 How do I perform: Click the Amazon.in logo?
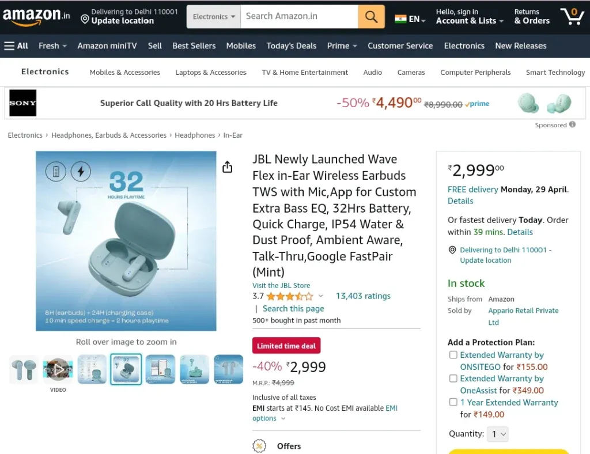coord(36,17)
